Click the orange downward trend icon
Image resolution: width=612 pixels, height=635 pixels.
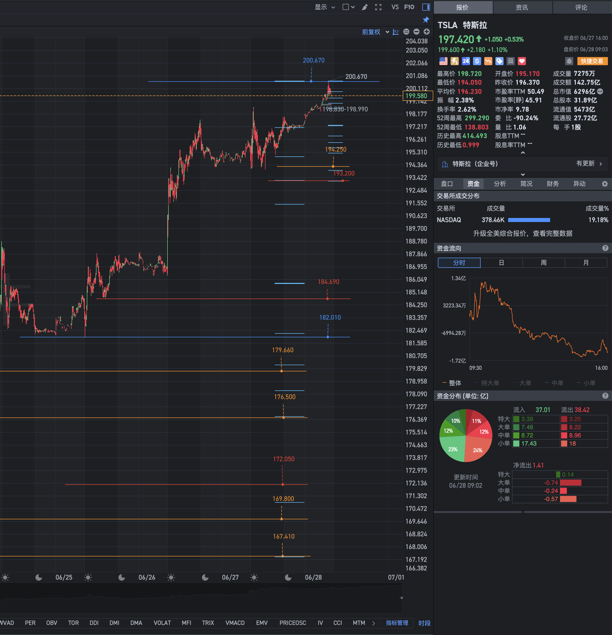tap(488, 61)
